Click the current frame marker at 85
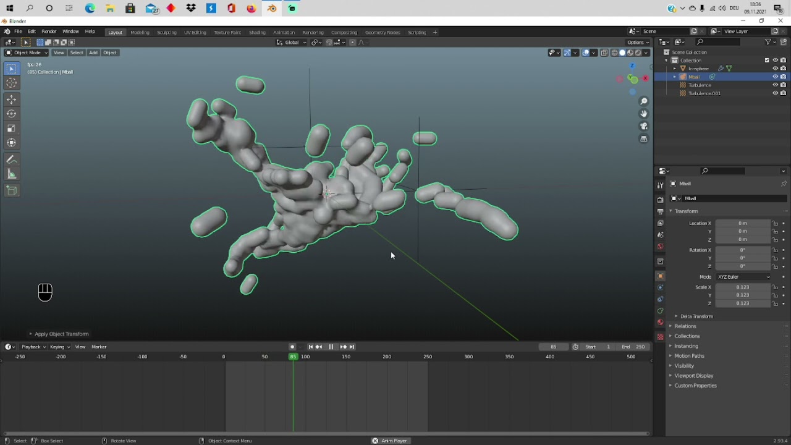Image resolution: width=791 pixels, height=445 pixels. (x=293, y=357)
